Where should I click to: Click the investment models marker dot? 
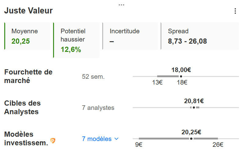[x=191, y=139]
